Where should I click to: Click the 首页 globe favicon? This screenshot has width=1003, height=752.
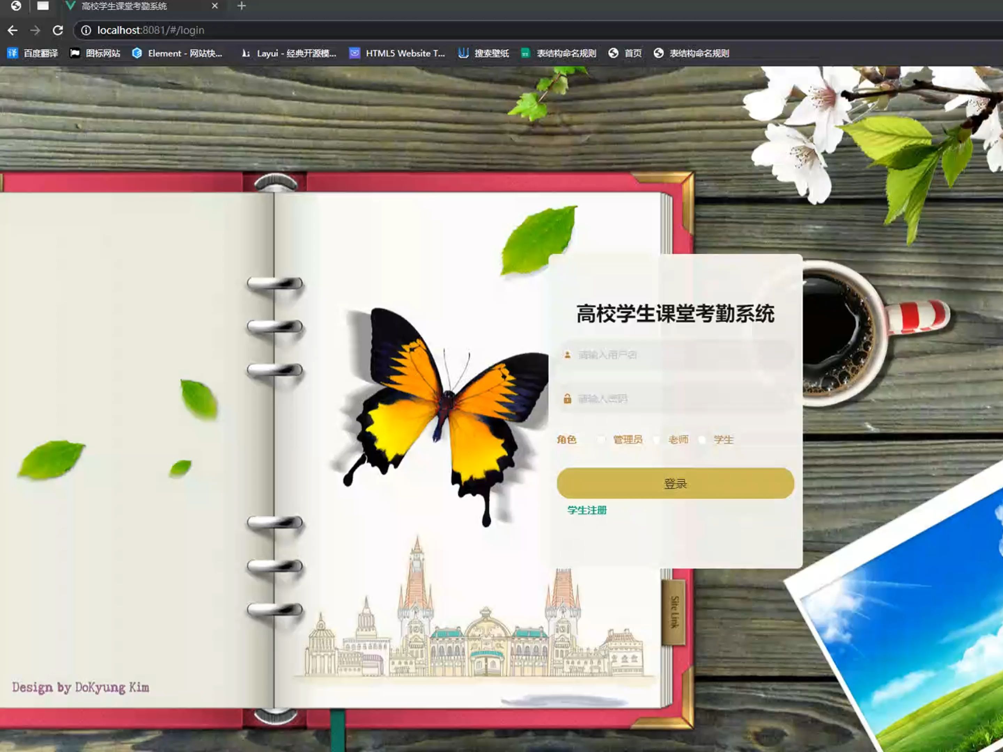tap(614, 54)
